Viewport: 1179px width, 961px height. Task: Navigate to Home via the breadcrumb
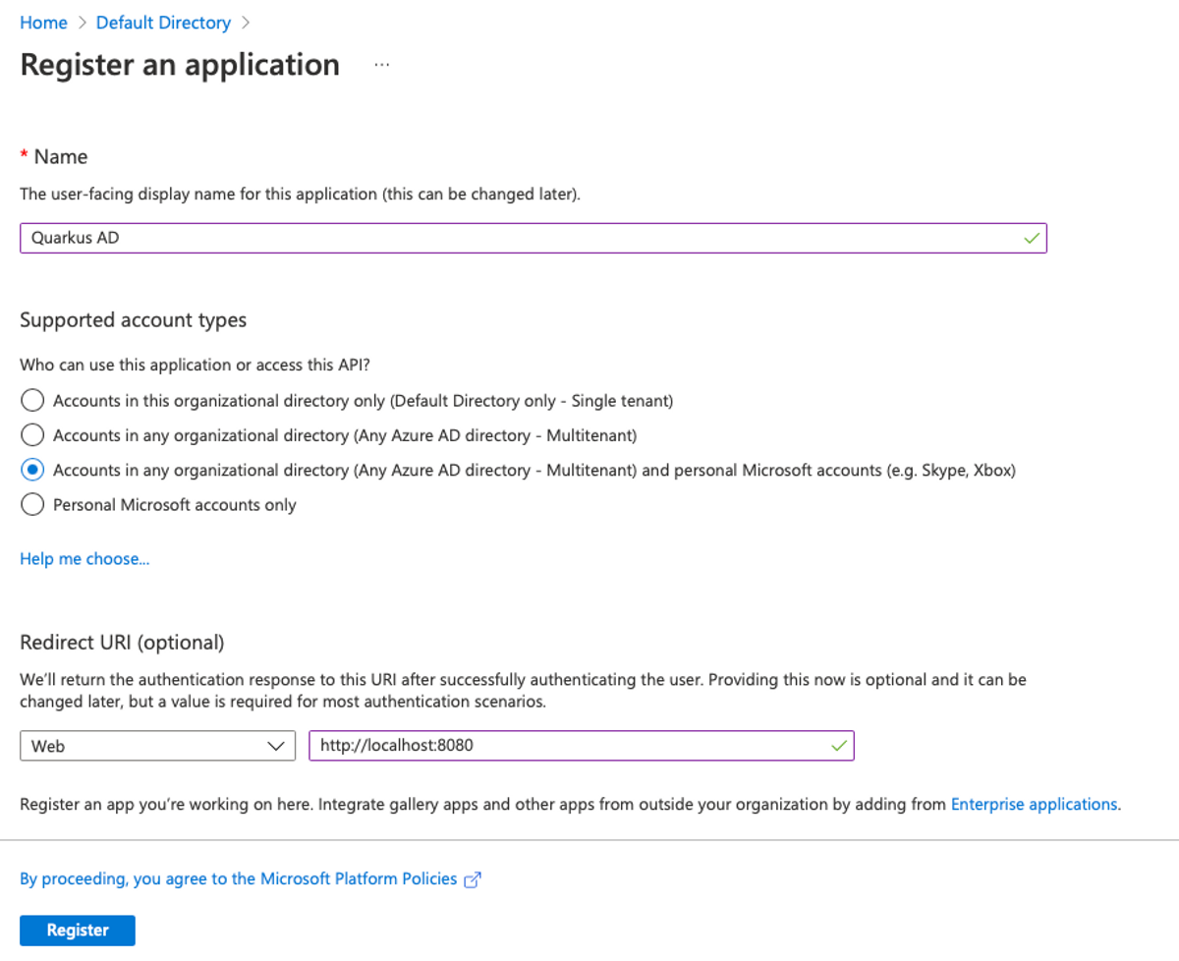[x=43, y=22]
